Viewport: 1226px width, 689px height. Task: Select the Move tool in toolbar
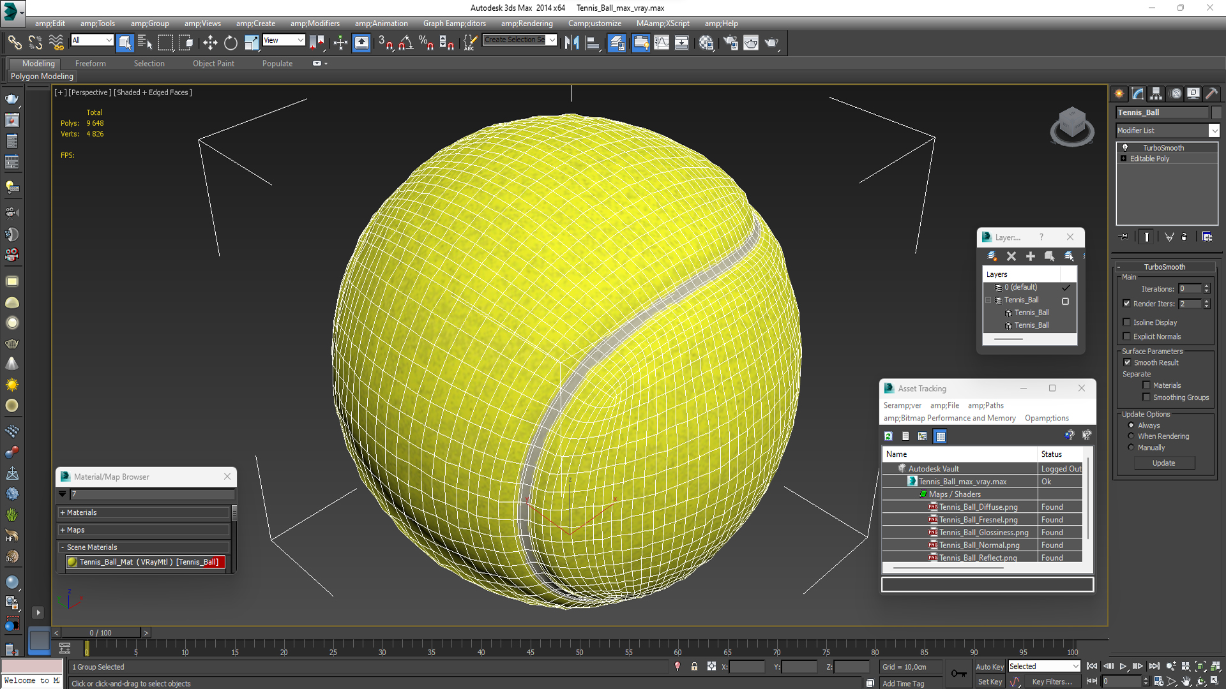coord(210,43)
